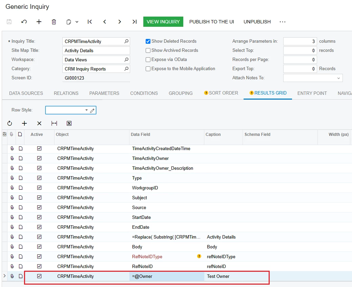
Task: Uncheck Show Deleted Records
Action: (148, 41)
